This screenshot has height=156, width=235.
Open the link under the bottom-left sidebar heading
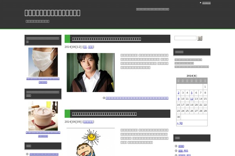click(x=44, y=154)
